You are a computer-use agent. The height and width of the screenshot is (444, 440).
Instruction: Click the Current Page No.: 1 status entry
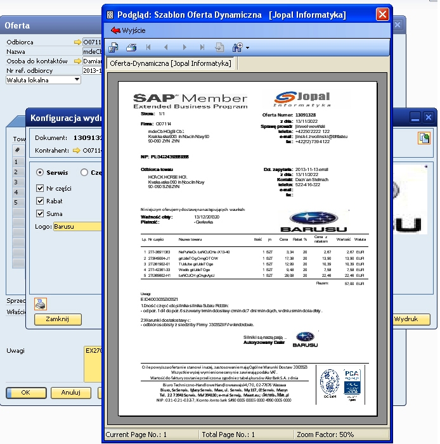(x=136, y=434)
